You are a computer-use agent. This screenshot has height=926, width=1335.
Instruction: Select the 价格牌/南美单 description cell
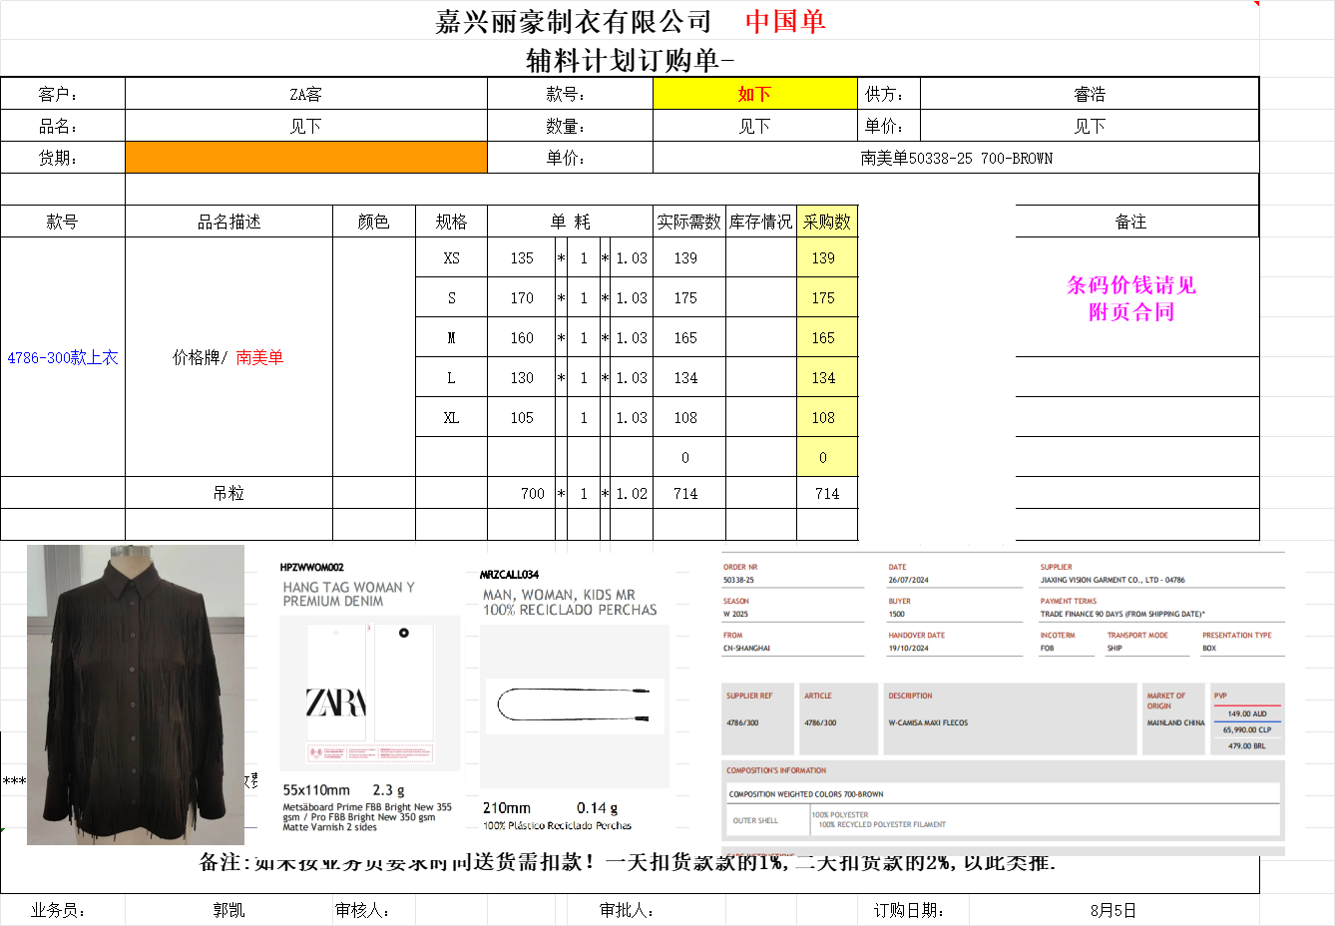[x=228, y=357]
